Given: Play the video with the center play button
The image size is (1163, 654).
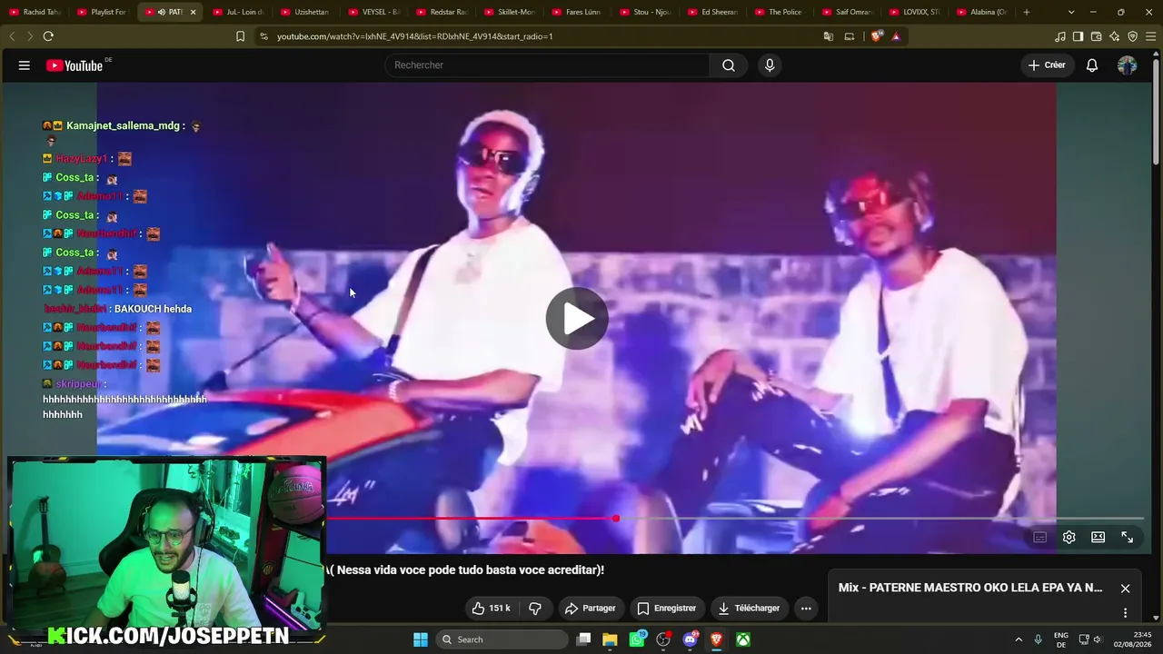Looking at the screenshot, I should [577, 318].
